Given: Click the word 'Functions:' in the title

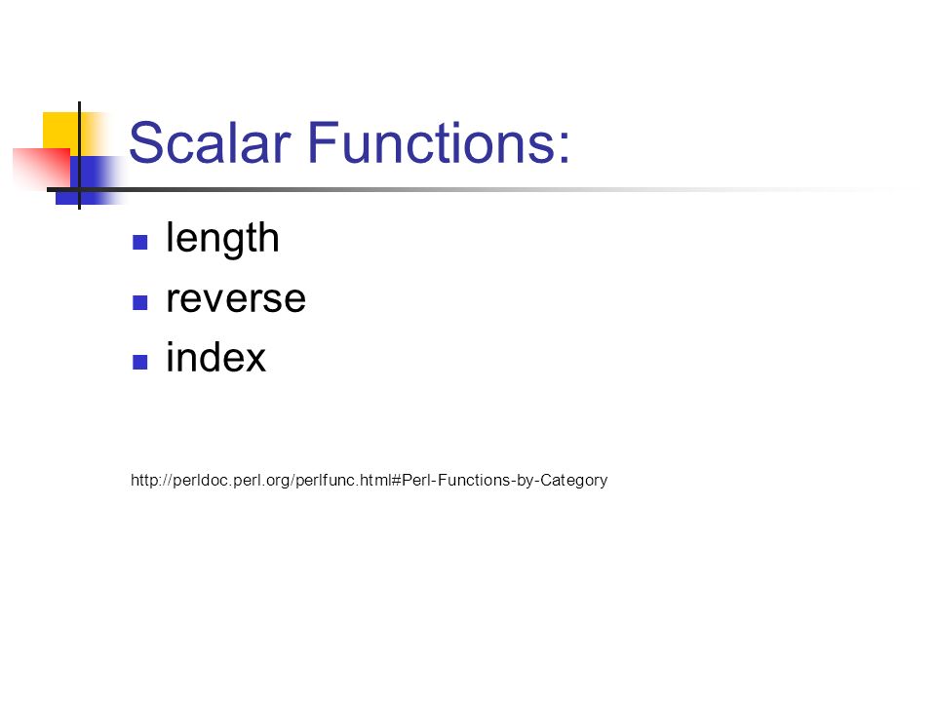Looking at the screenshot, I should click(x=439, y=142).
